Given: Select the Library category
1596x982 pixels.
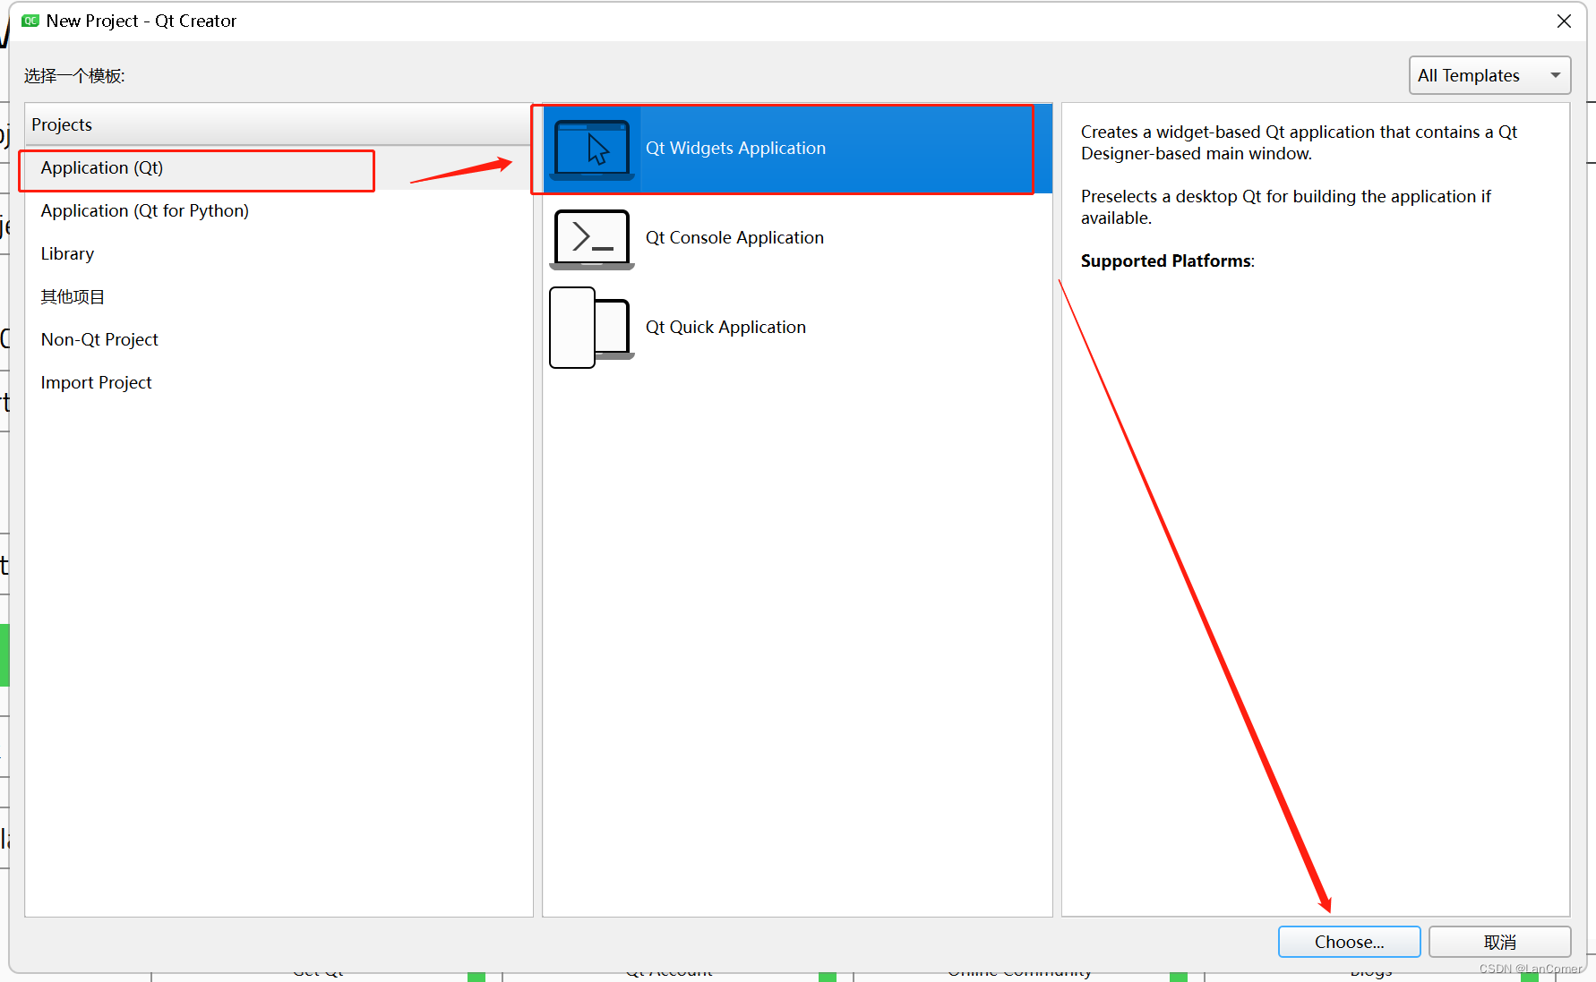Looking at the screenshot, I should tap(278, 254).
